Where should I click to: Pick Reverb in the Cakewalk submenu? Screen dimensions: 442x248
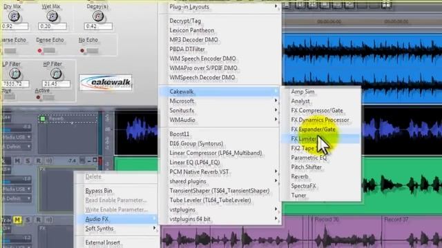pyautogui.click(x=320, y=176)
